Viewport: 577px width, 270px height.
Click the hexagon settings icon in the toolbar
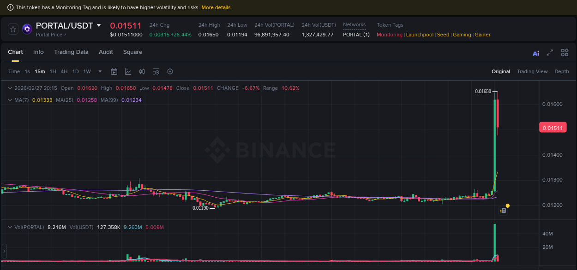pos(169,71)
